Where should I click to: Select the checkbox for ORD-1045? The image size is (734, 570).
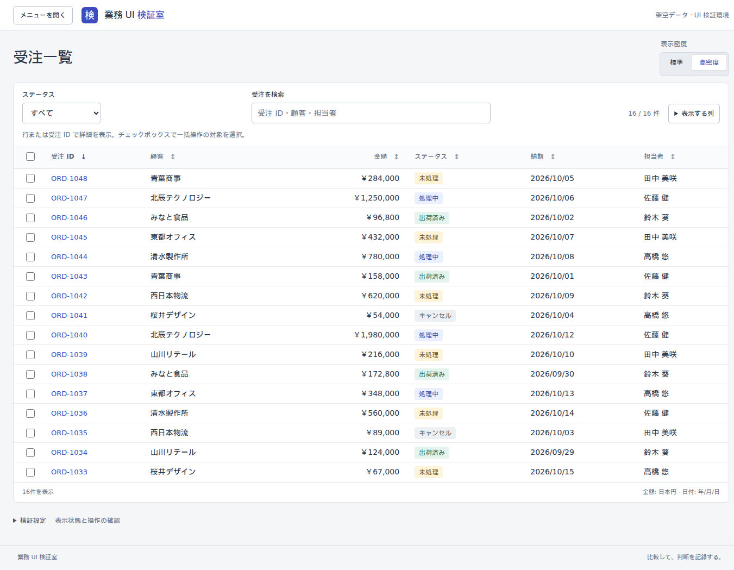pos(30,237)
